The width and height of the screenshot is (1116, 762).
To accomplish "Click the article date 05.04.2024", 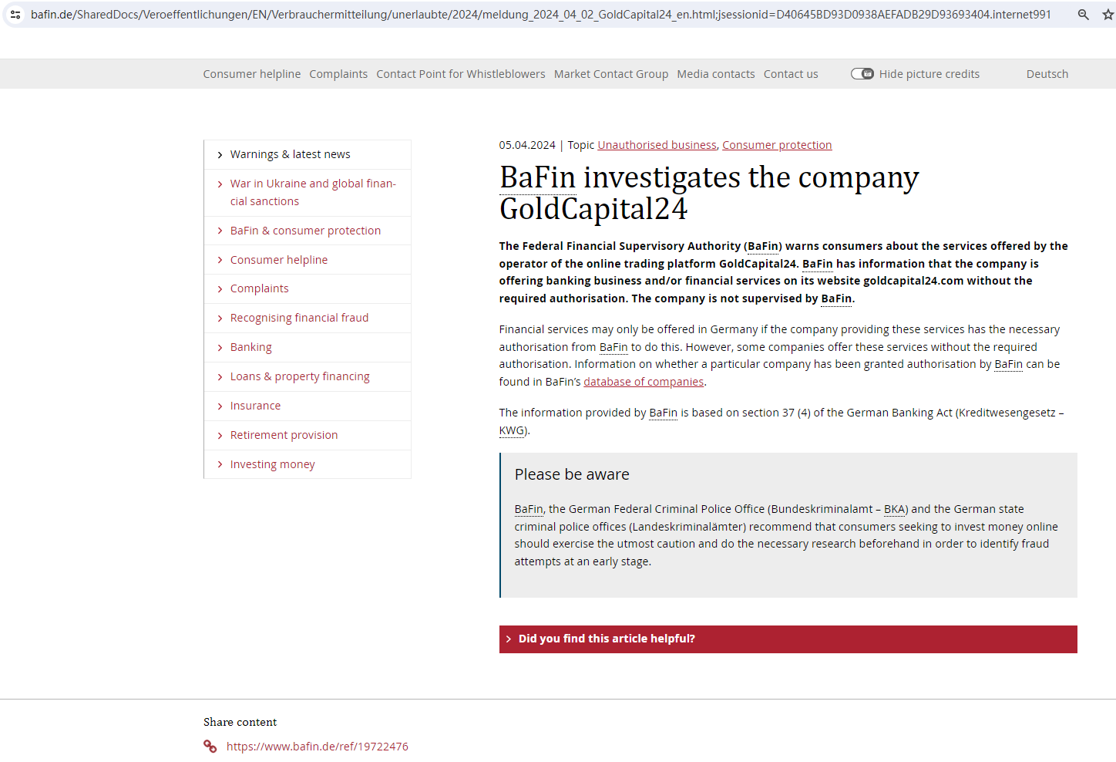I will click(527, 145).
